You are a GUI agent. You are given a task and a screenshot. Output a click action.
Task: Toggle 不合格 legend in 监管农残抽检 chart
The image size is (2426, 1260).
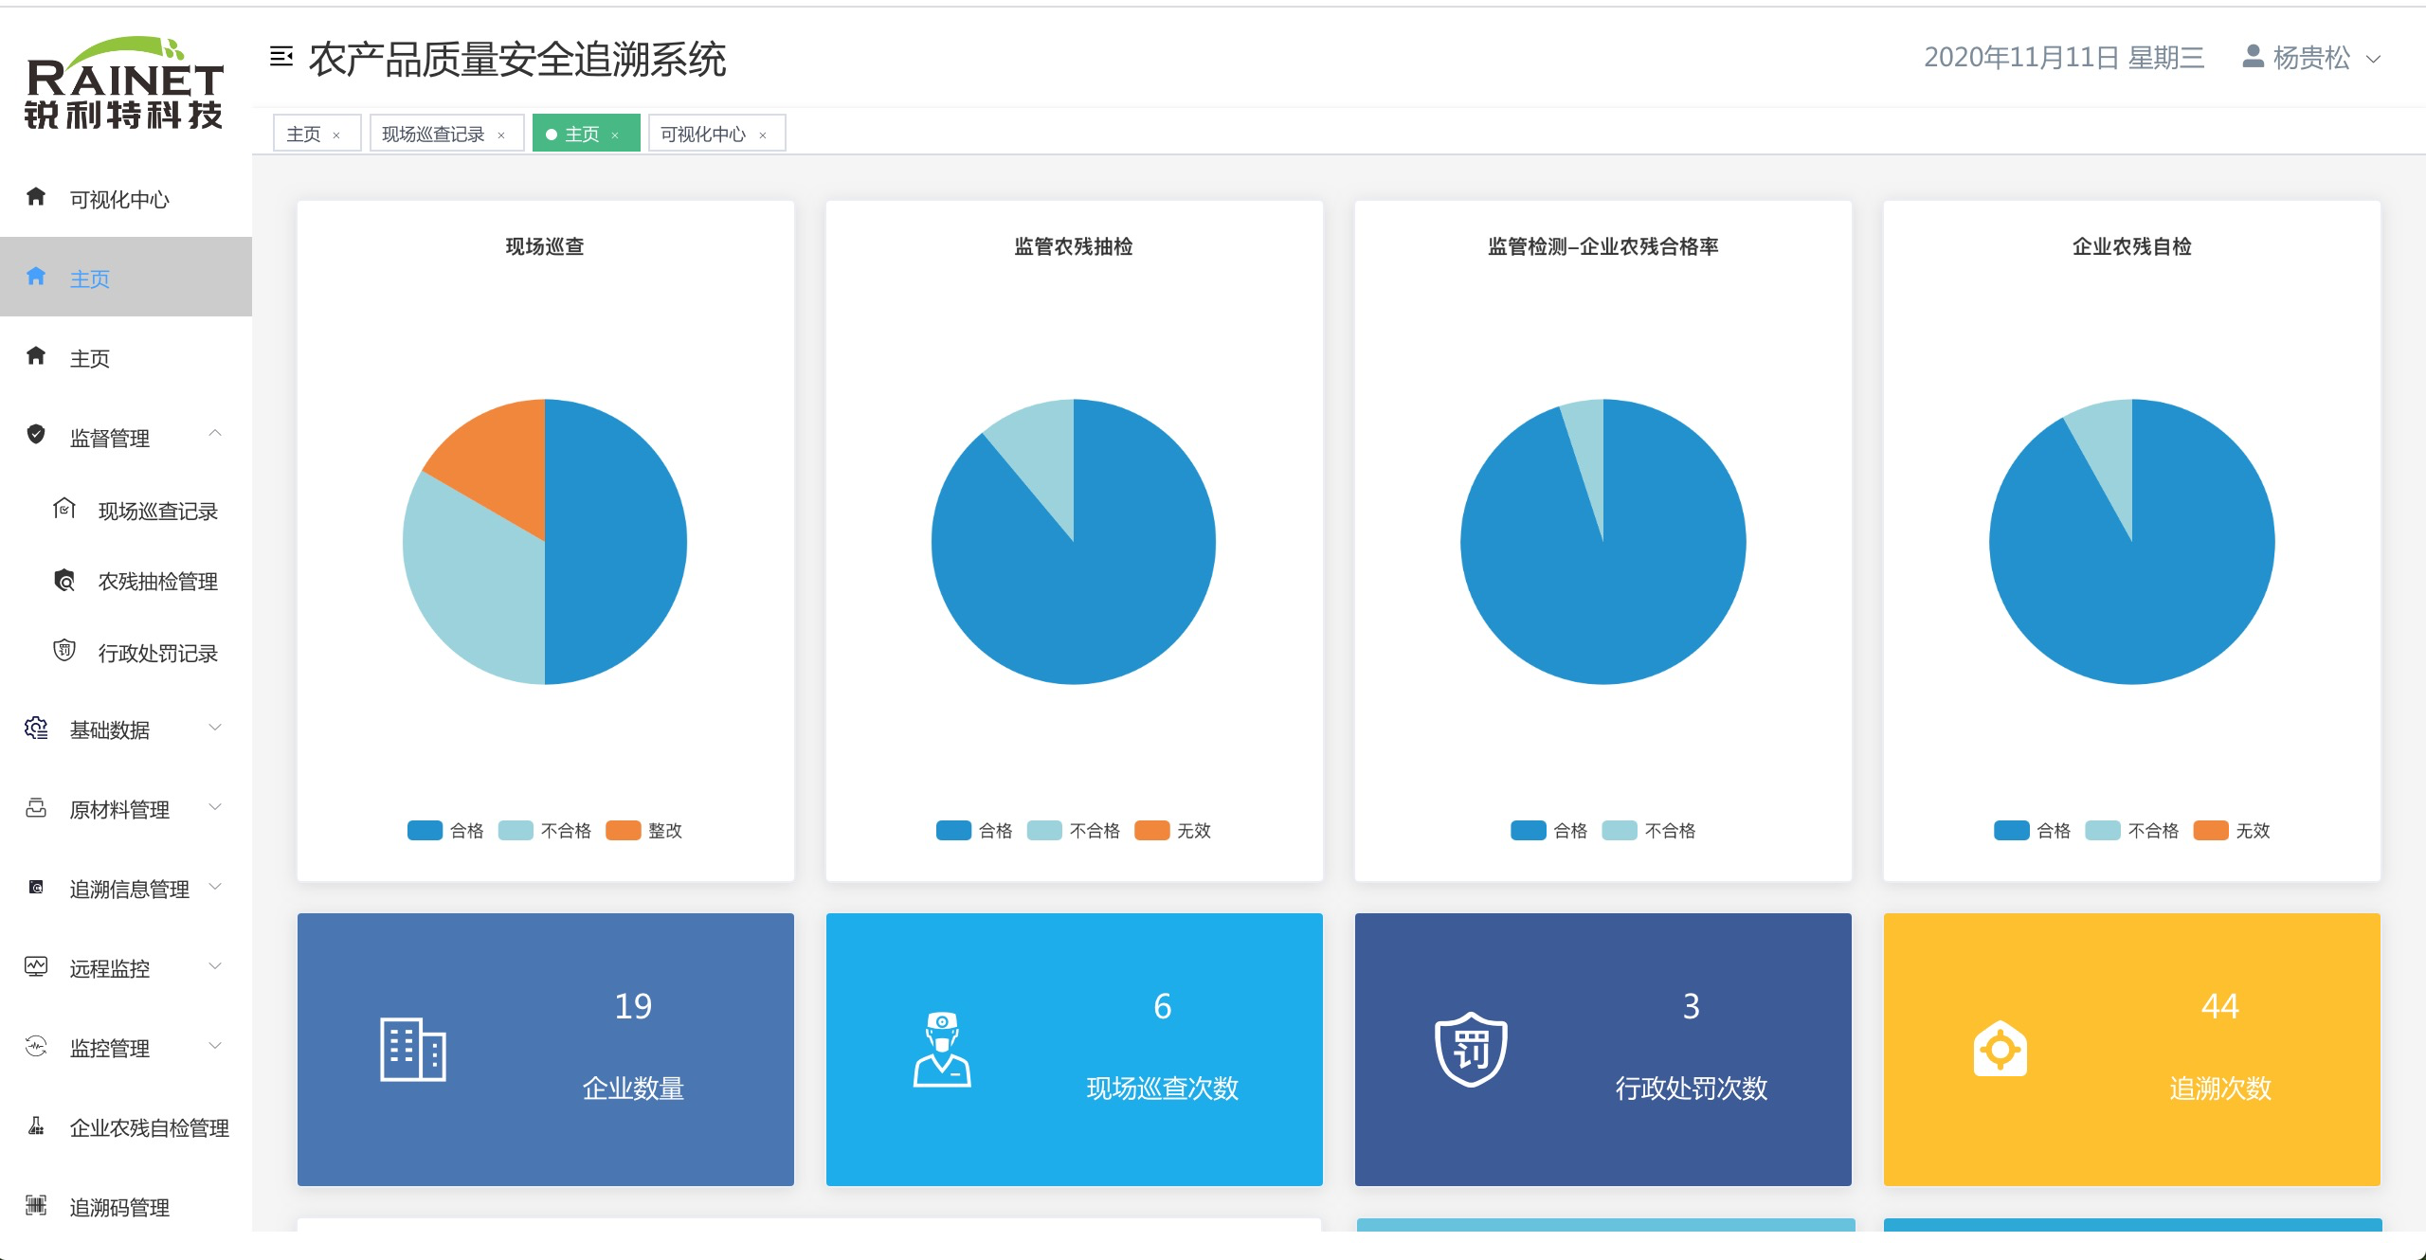click(x=1074, y=831)
